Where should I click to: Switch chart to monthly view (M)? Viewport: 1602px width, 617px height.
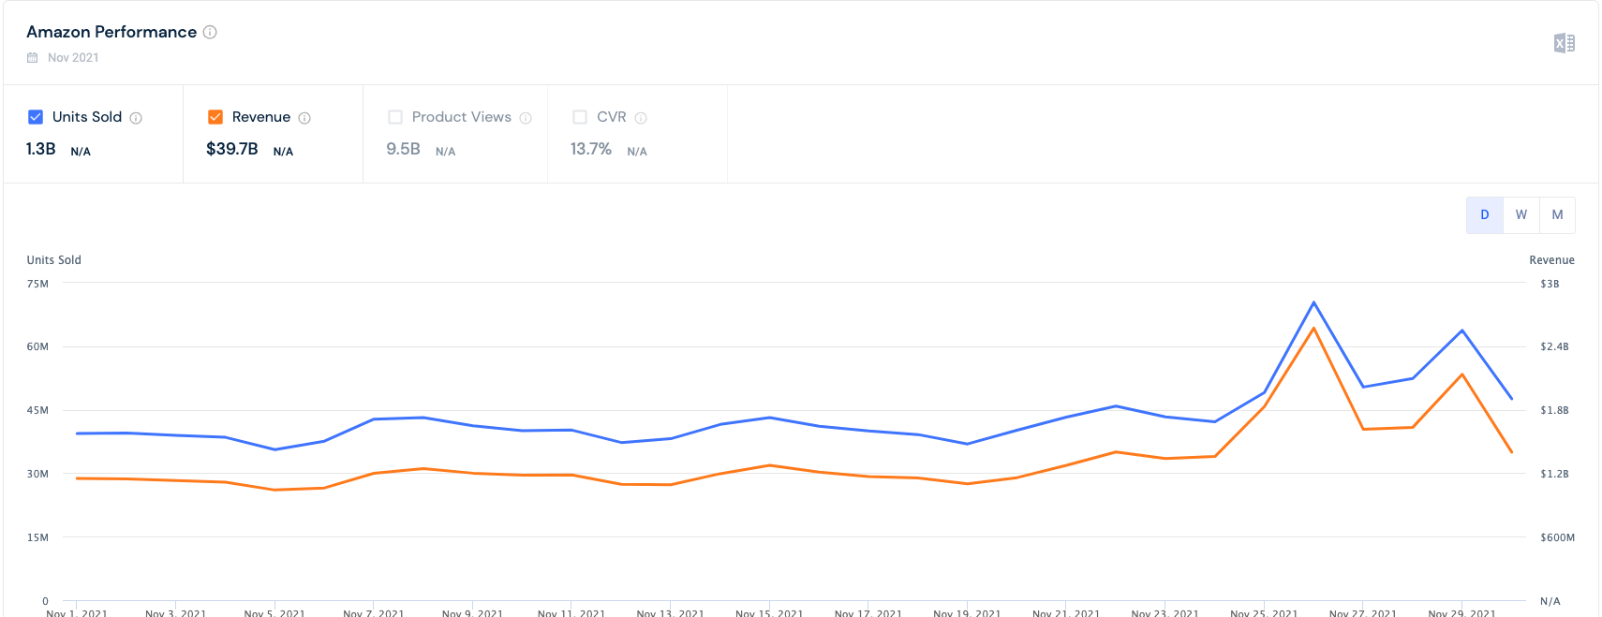1557,215
